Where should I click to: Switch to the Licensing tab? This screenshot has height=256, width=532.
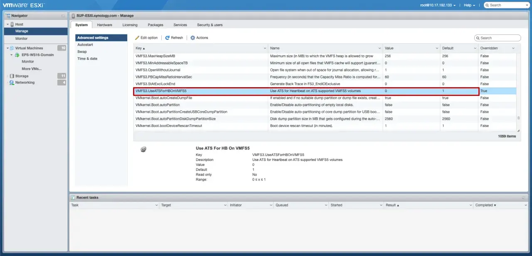(130, 25)
